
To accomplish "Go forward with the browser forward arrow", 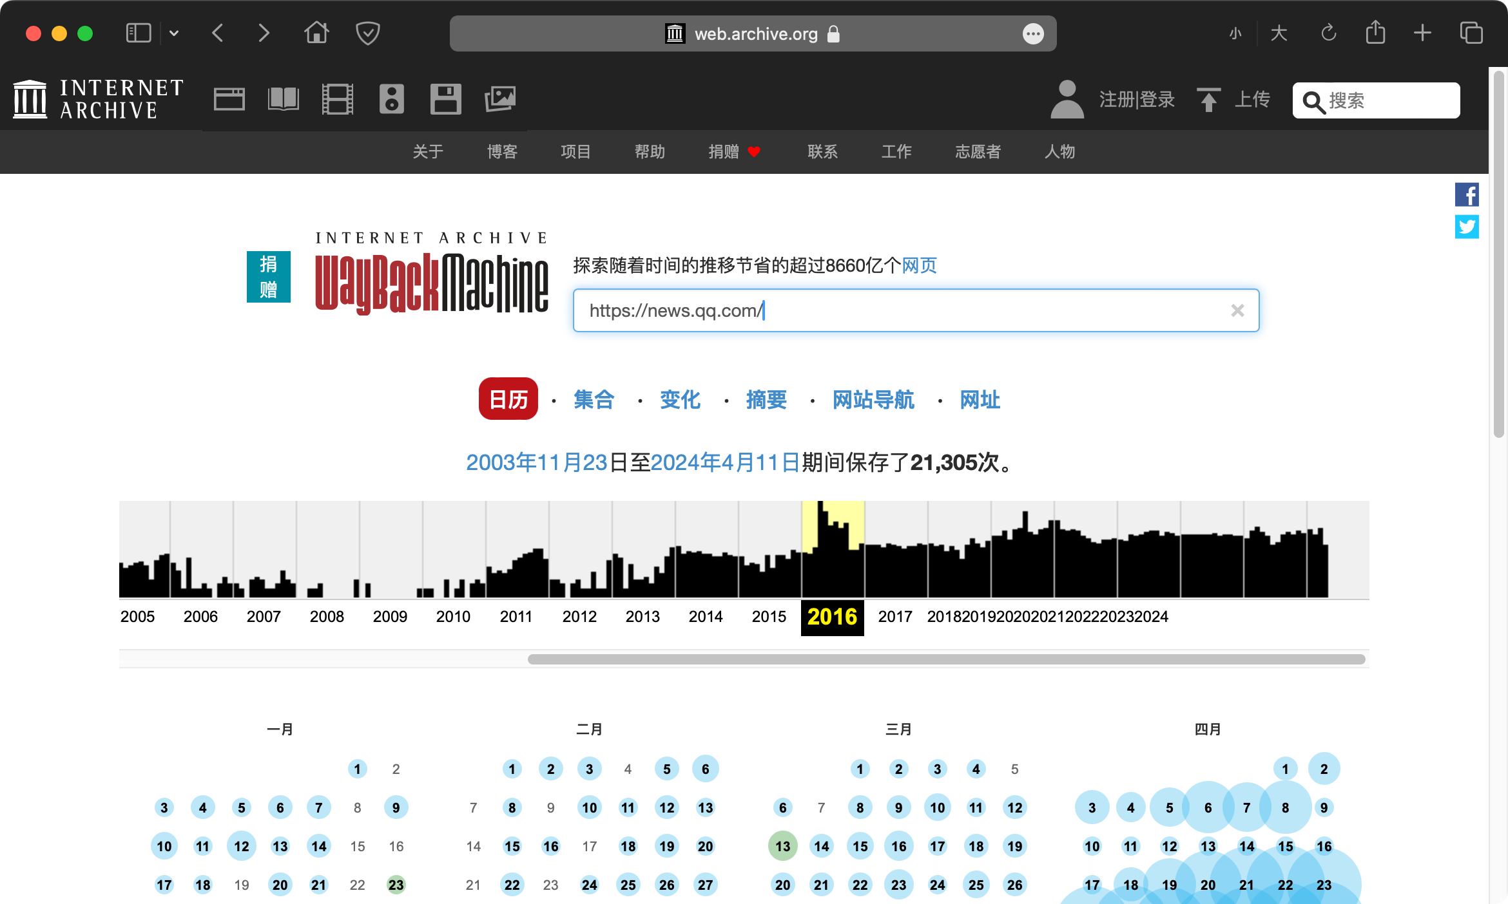I will click(264, 33).
